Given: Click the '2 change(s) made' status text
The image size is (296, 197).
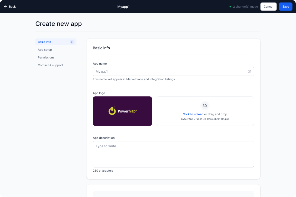Looking at the screenshot, I should coord(245,7).
